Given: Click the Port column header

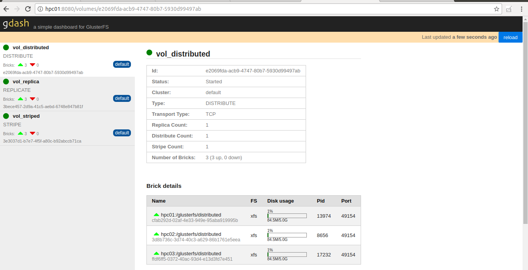Looking at the screenshot, I should point(346,201).
